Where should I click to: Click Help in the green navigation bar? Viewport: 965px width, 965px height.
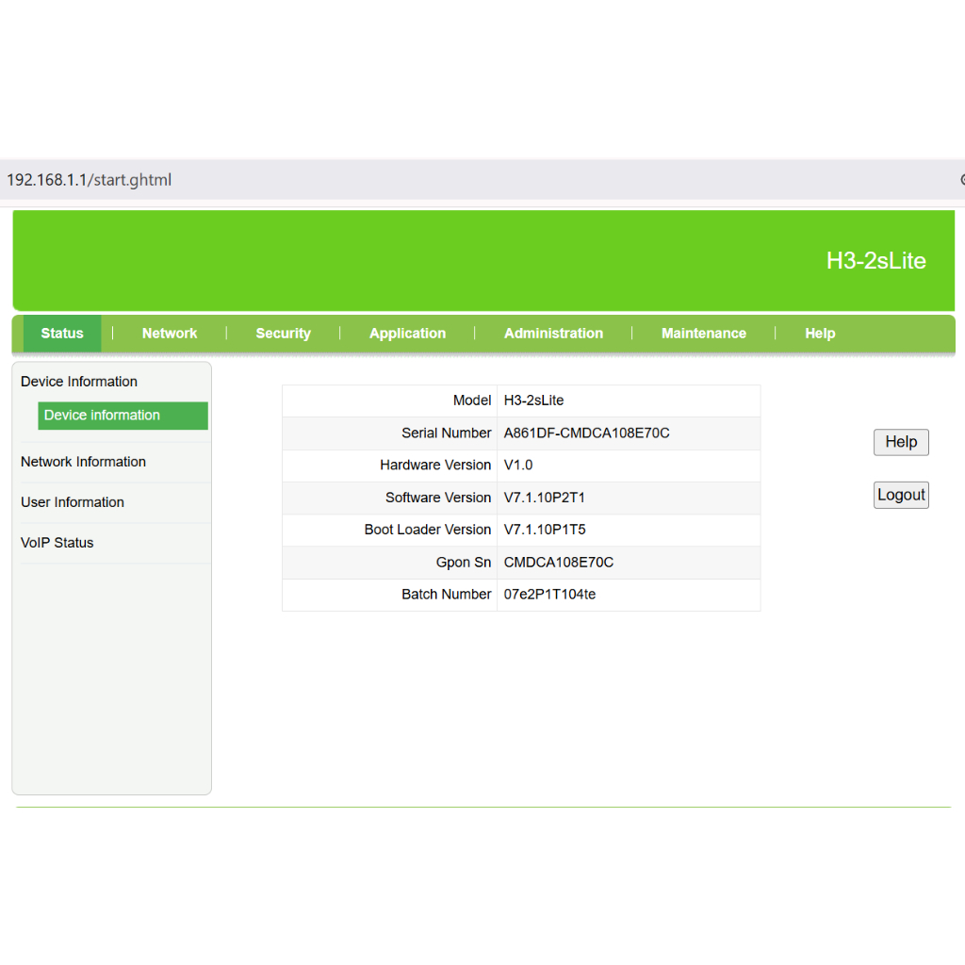tap(820, 334)
